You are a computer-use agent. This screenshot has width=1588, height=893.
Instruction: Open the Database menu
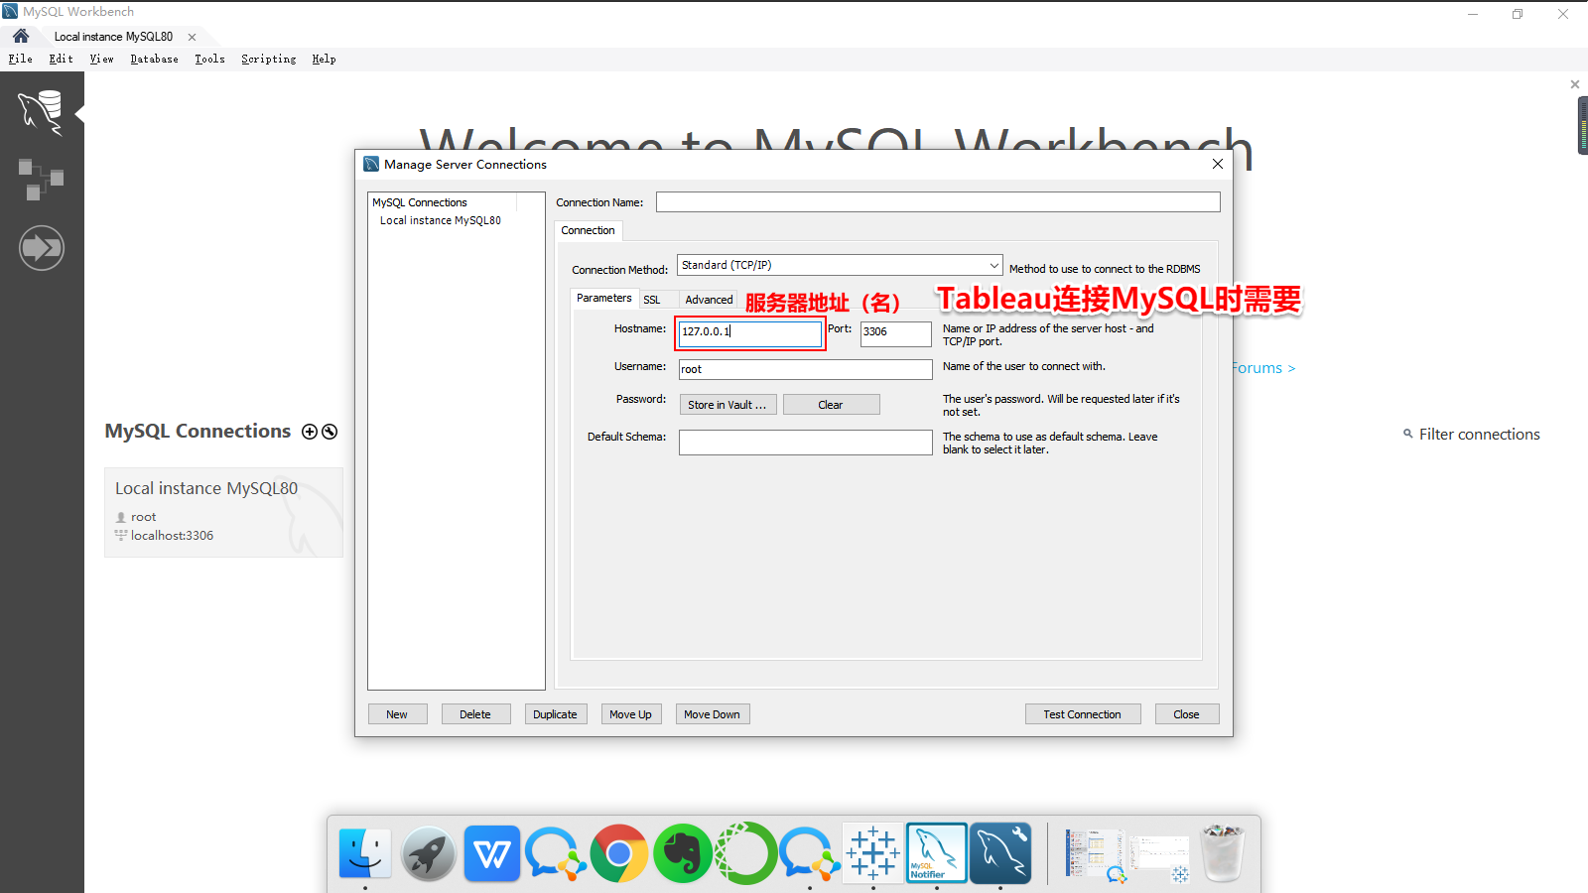[x=155, y=60]
